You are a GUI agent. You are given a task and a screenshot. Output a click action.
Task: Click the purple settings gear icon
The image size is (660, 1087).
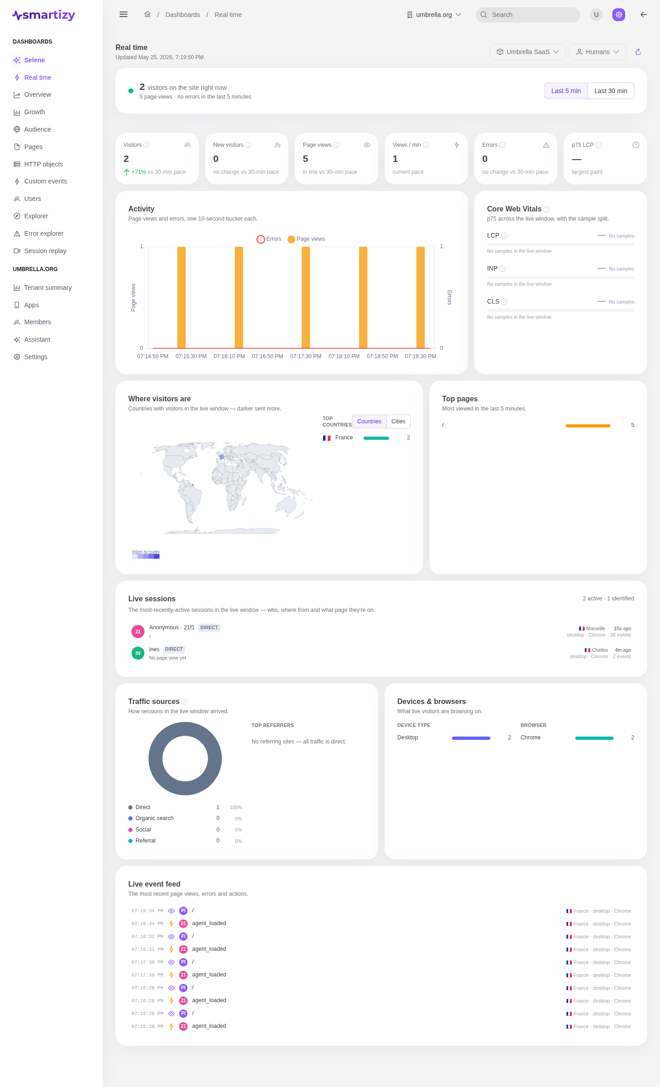tap(619, 15)
